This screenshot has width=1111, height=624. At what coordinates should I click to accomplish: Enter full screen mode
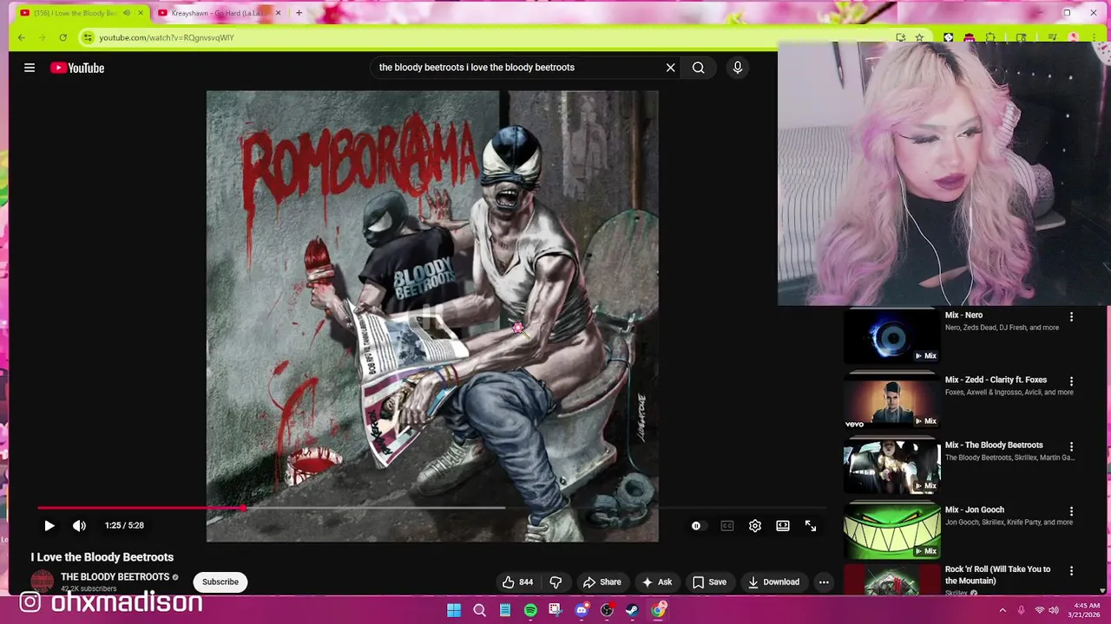[811, 525]
